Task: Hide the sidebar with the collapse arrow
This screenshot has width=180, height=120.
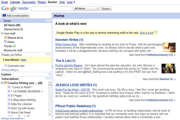Action: (52, 66)
